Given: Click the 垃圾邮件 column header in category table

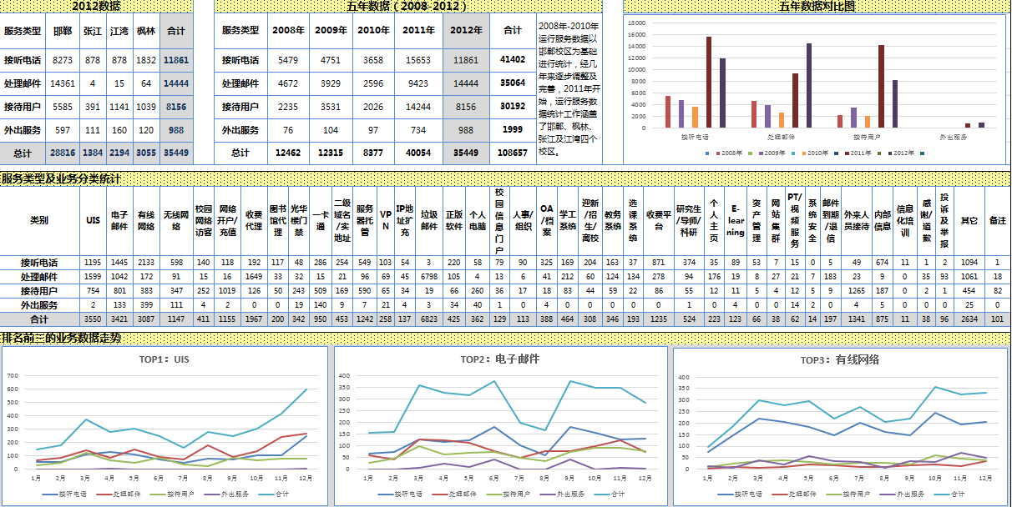Looking at the screenshot, I should point(428,220).
